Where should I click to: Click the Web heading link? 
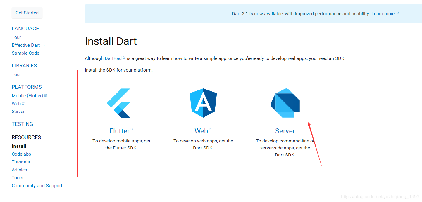coord(201,131)
